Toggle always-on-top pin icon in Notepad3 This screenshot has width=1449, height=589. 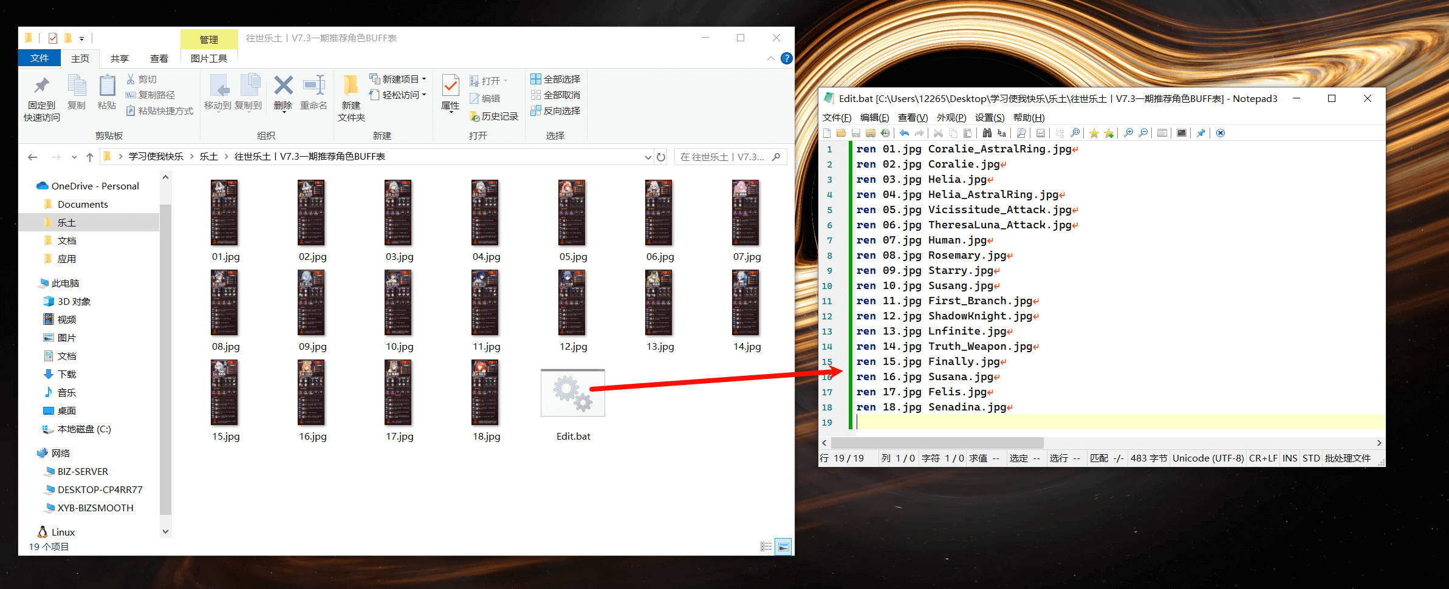pos(1201,133)
